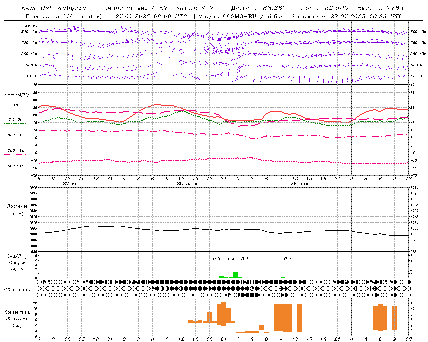Click the tallest green precipitation bar
Viewport: 428px width, 342px height.
click(x=235, y=275)
